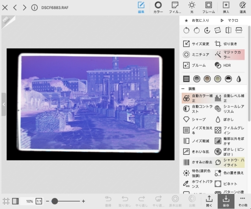Screen dimensions: 251x209
Task: Select the half black-white circle filter
Action: (228, 79)
